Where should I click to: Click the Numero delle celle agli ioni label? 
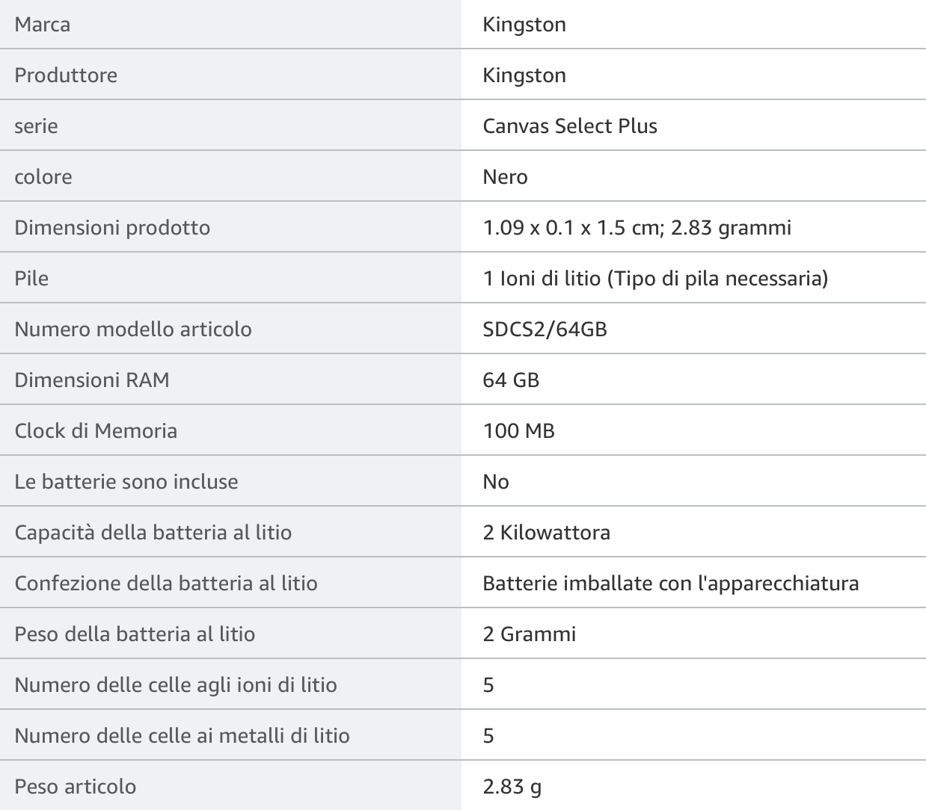[x=176, y=685]
